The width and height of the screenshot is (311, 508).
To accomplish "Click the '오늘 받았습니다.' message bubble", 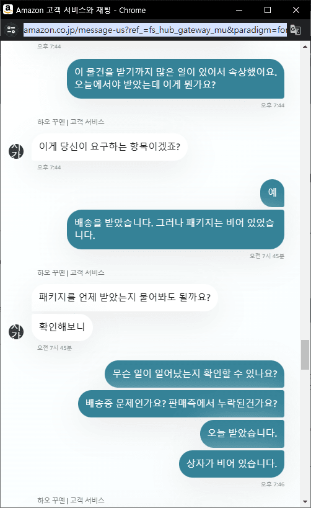I will pyautogui.click(x=242, y=434).
